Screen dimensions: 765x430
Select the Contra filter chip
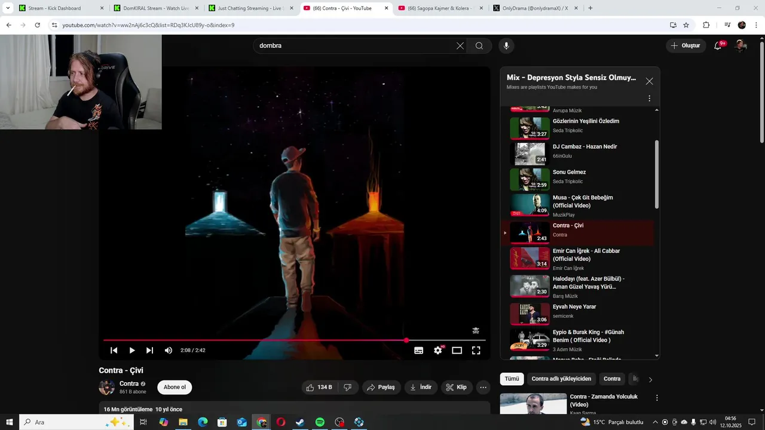tap(612, 379)
